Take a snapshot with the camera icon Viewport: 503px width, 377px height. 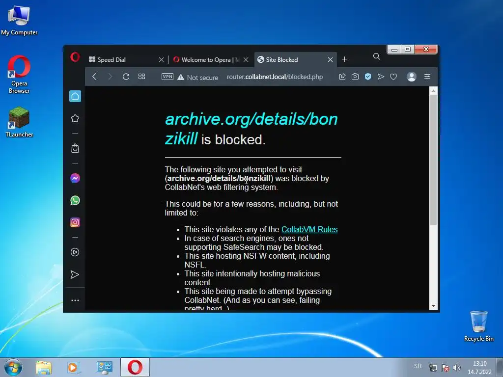point(355,77)
